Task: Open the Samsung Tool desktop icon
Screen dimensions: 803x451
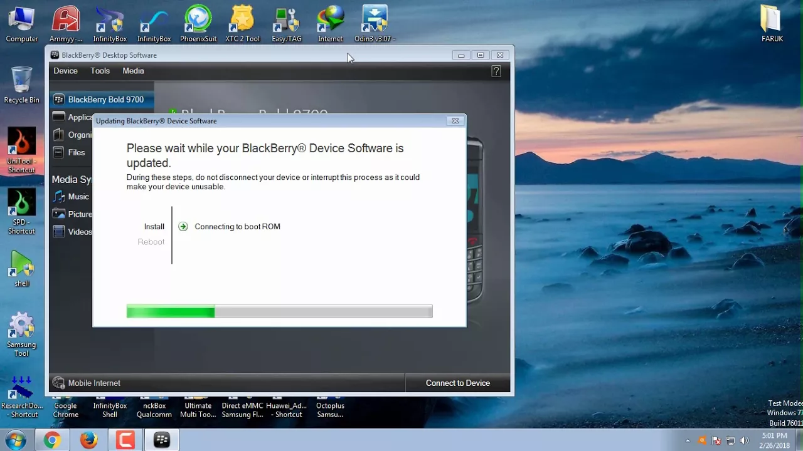Action: 21,334
